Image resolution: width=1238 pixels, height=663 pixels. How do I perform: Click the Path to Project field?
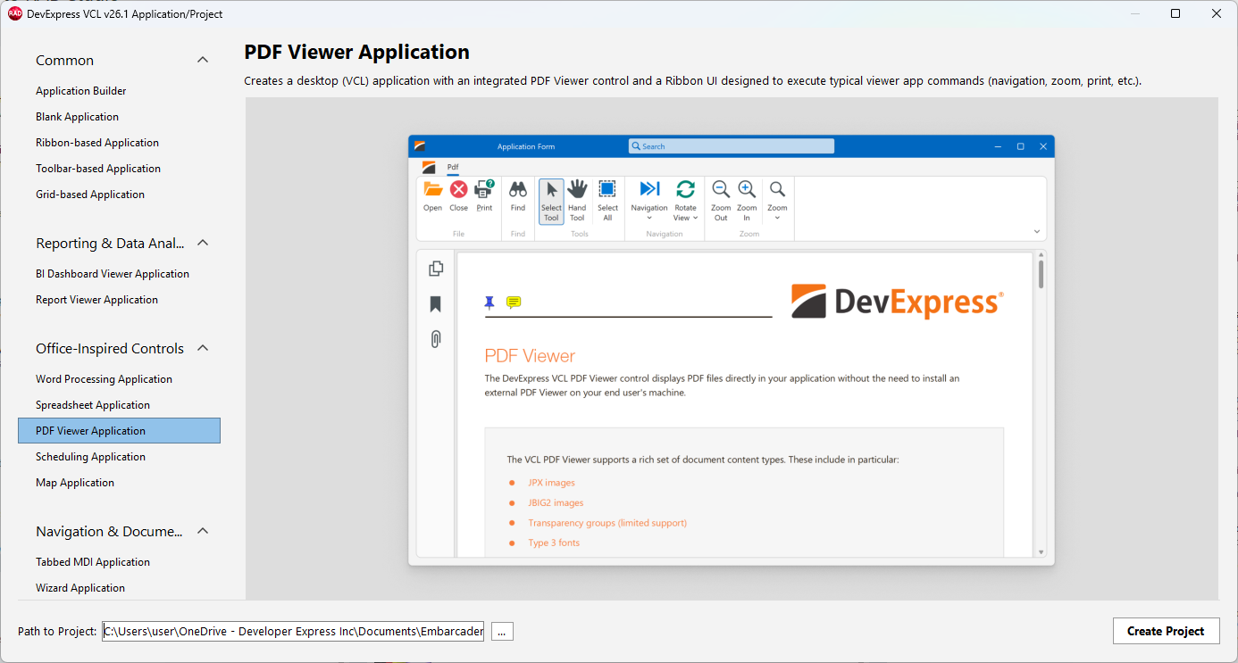point(293,631)
